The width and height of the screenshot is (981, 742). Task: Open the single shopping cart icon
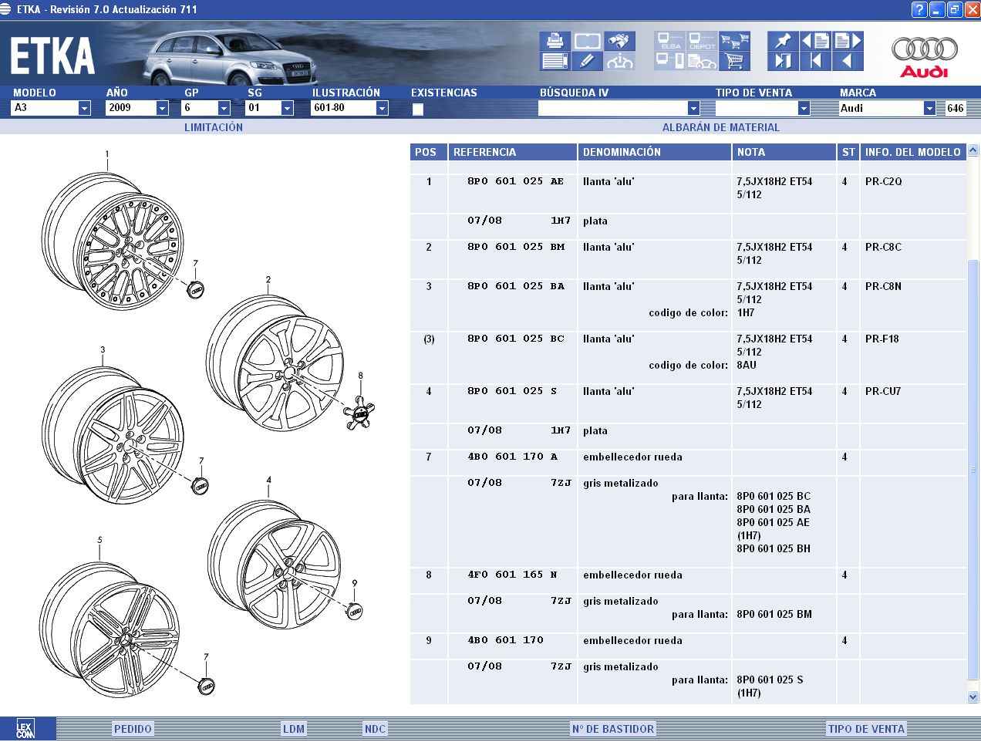tap(735, 60)
